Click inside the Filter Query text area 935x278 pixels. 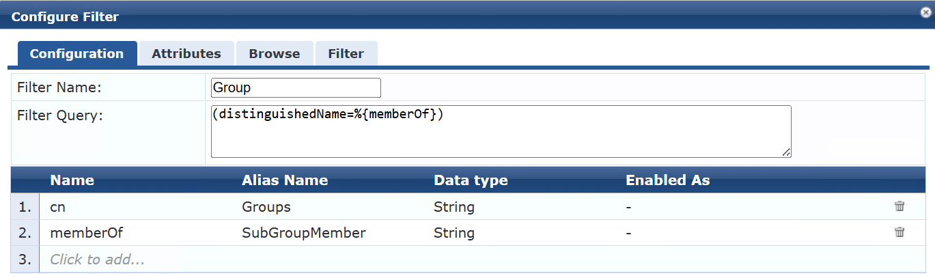click(x=501, y=131)
